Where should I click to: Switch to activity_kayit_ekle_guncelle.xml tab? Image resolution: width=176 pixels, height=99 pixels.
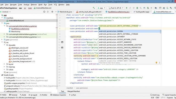click(x=90, y=12)
